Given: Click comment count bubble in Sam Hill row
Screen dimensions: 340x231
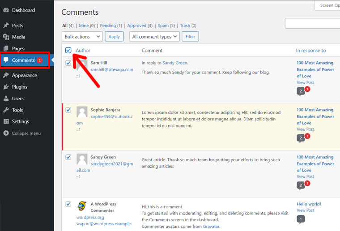Looking at the screenshot, I should click(x=301, y=91).
